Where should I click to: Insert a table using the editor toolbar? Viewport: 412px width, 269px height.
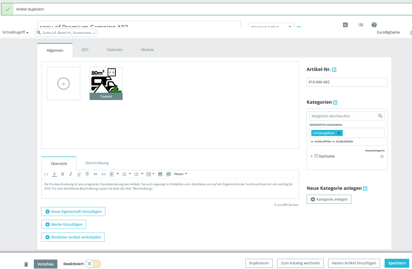coord(149,174)
